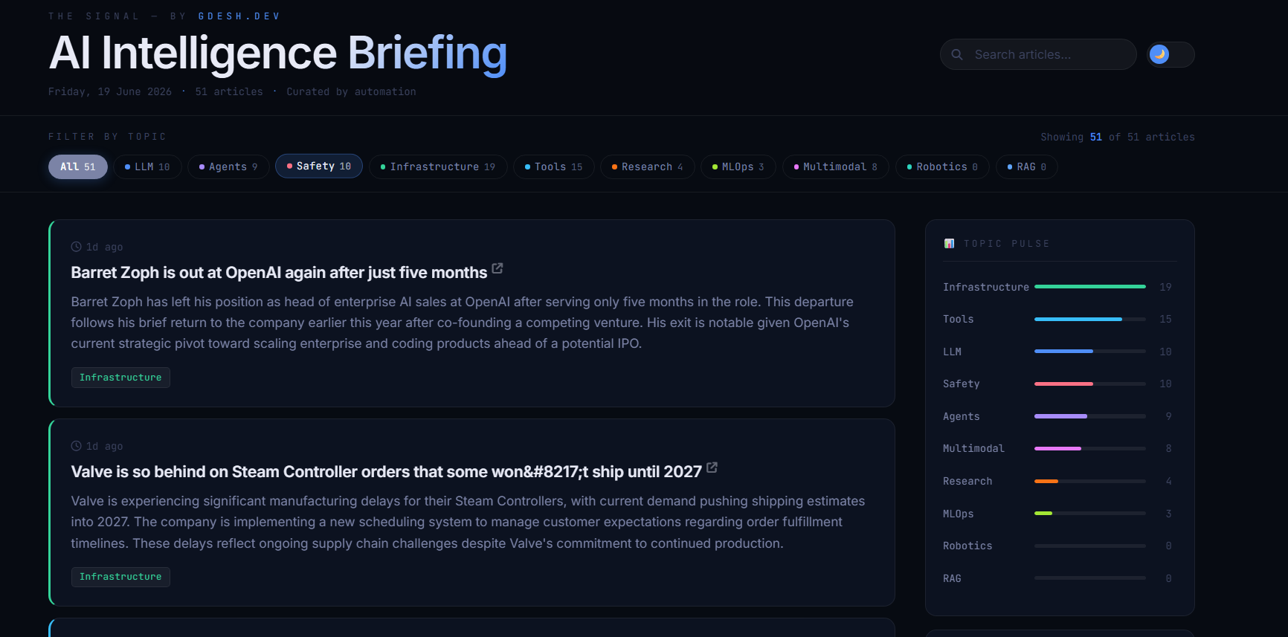Focus the Search articles input field
The width and height of the screenshot is (1288, 637).
click(x=1038, y=54)
